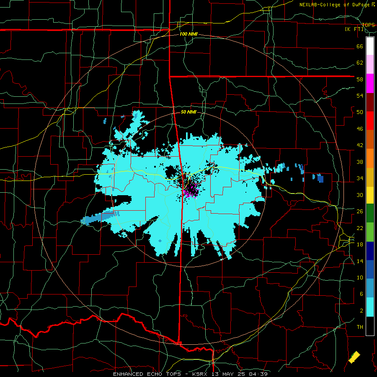Click the dark blue echo east of storm
This screenshot has width=377, height=377.
(x=320, y=178)
